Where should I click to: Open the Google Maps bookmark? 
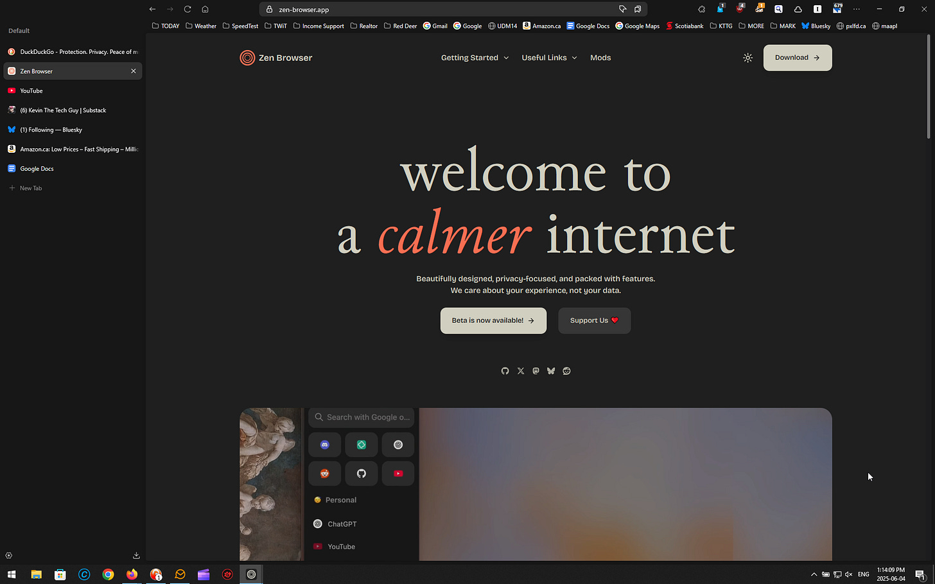(x=637, y=26)
